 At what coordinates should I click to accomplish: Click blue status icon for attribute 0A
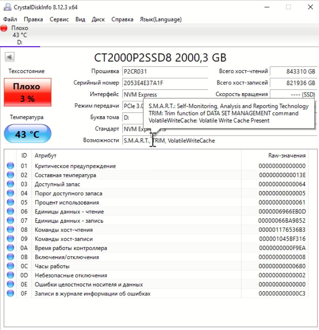(x=10, y=248)
